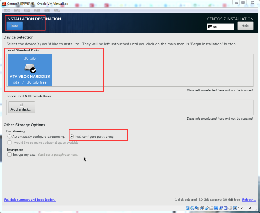Viewport: 260px width, 213px height.
Task: Click the virtualization features chip icon
Action: (x=225, y=208)
